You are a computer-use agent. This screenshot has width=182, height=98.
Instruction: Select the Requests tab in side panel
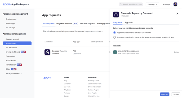(118, 22)
